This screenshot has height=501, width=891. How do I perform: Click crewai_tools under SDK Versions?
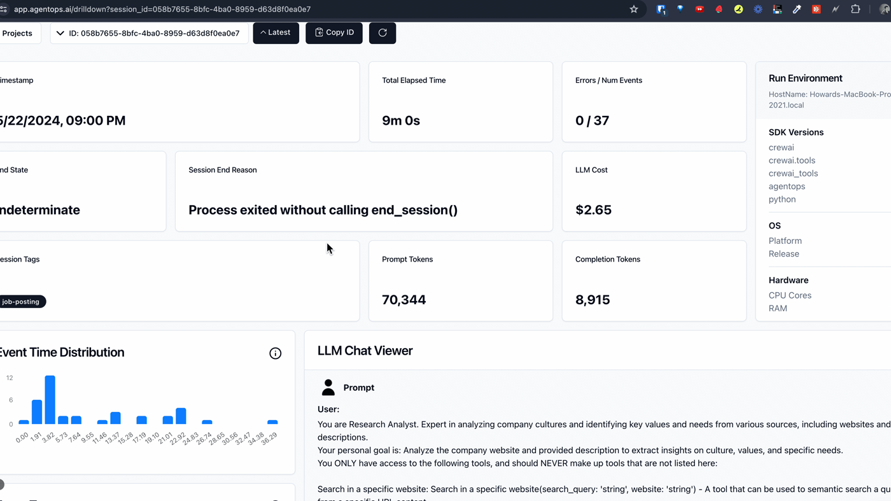click(793, 173)
